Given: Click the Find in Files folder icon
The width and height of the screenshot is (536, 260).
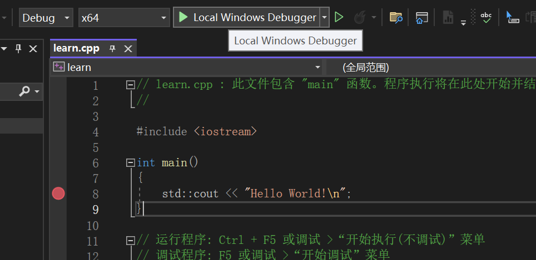Looking at the screenshot, I should (396, 17).
